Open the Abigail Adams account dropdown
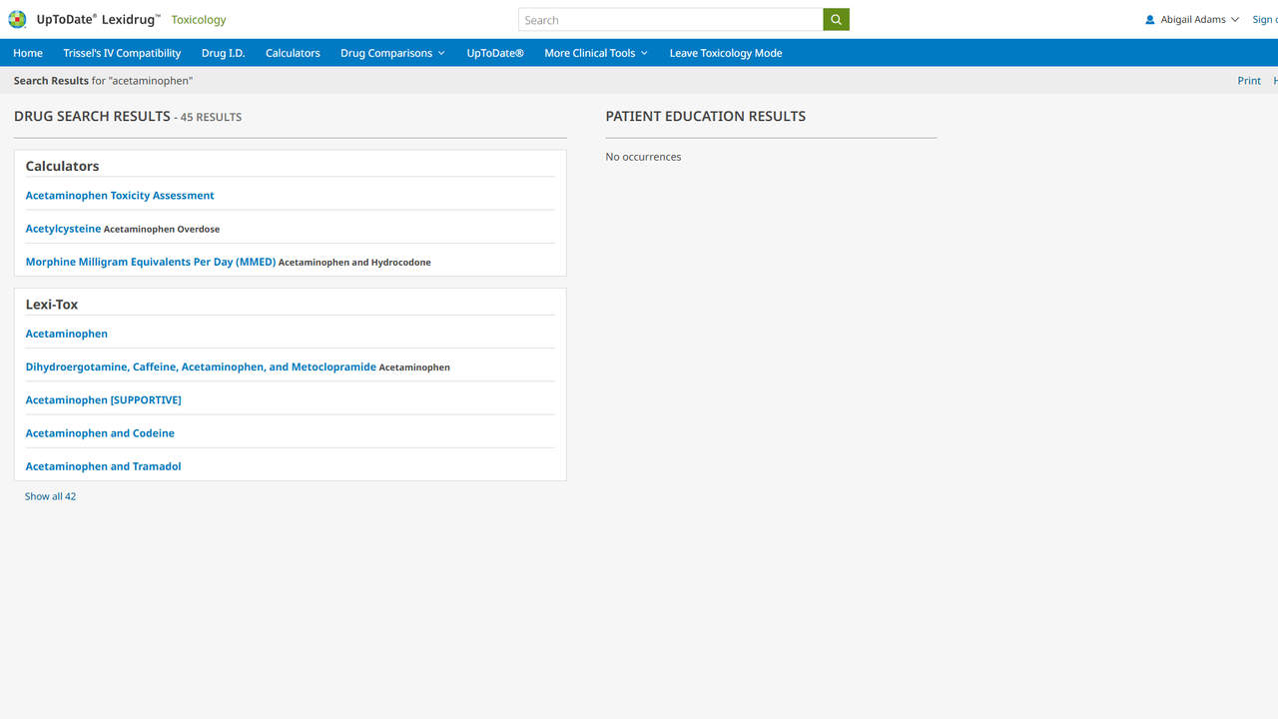The width and height of the screenshot is (1278, 719). tap(1199, 20)
